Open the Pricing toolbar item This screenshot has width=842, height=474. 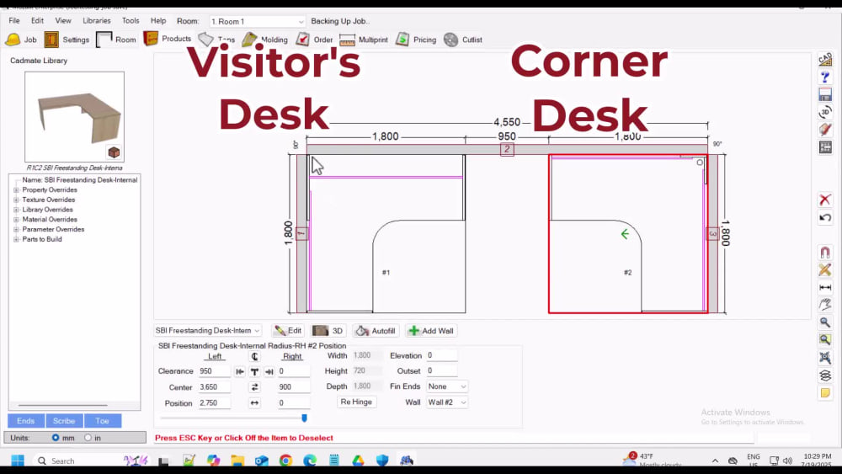click(416, 40)
